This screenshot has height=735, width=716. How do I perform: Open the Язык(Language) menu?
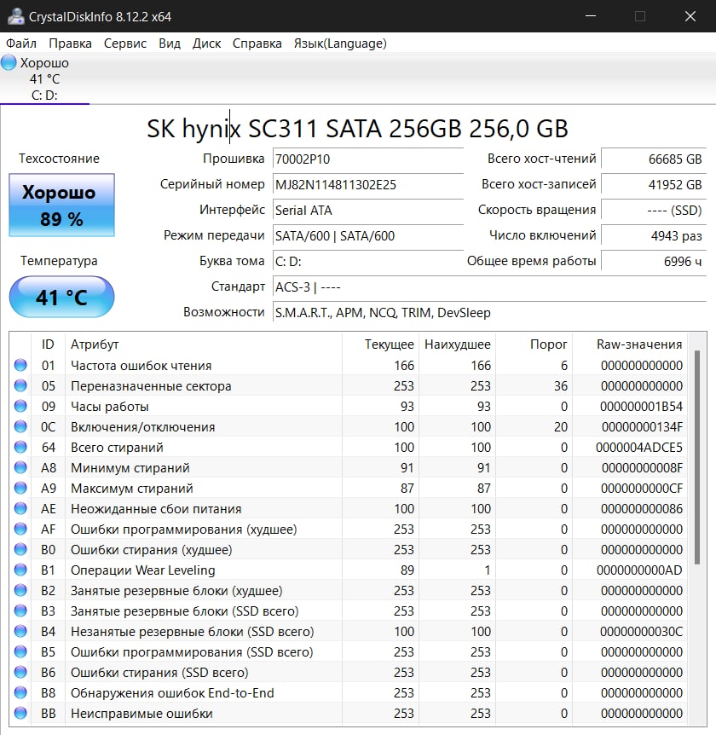tap(340, 43)
